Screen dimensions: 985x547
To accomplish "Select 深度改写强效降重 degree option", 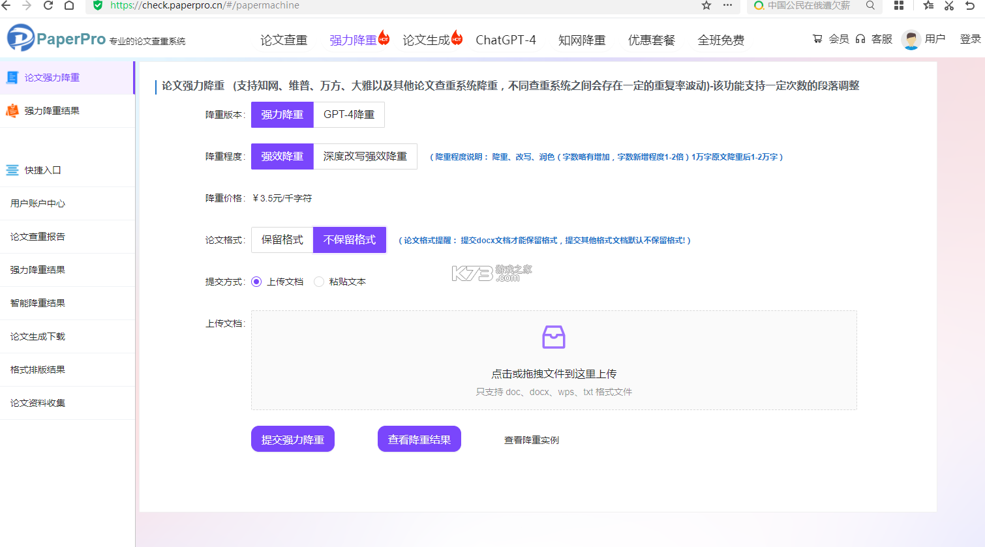I will [365, 156].
